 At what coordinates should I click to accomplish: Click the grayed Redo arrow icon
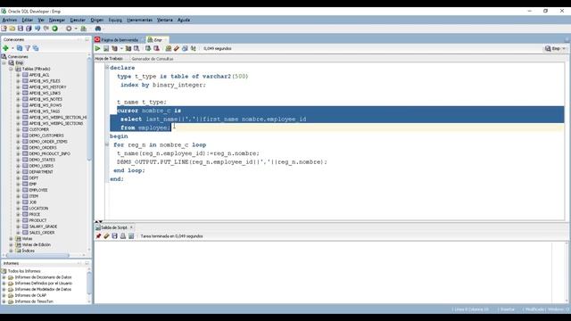(x=46, y=29)
